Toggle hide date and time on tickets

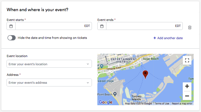point(11,38)
